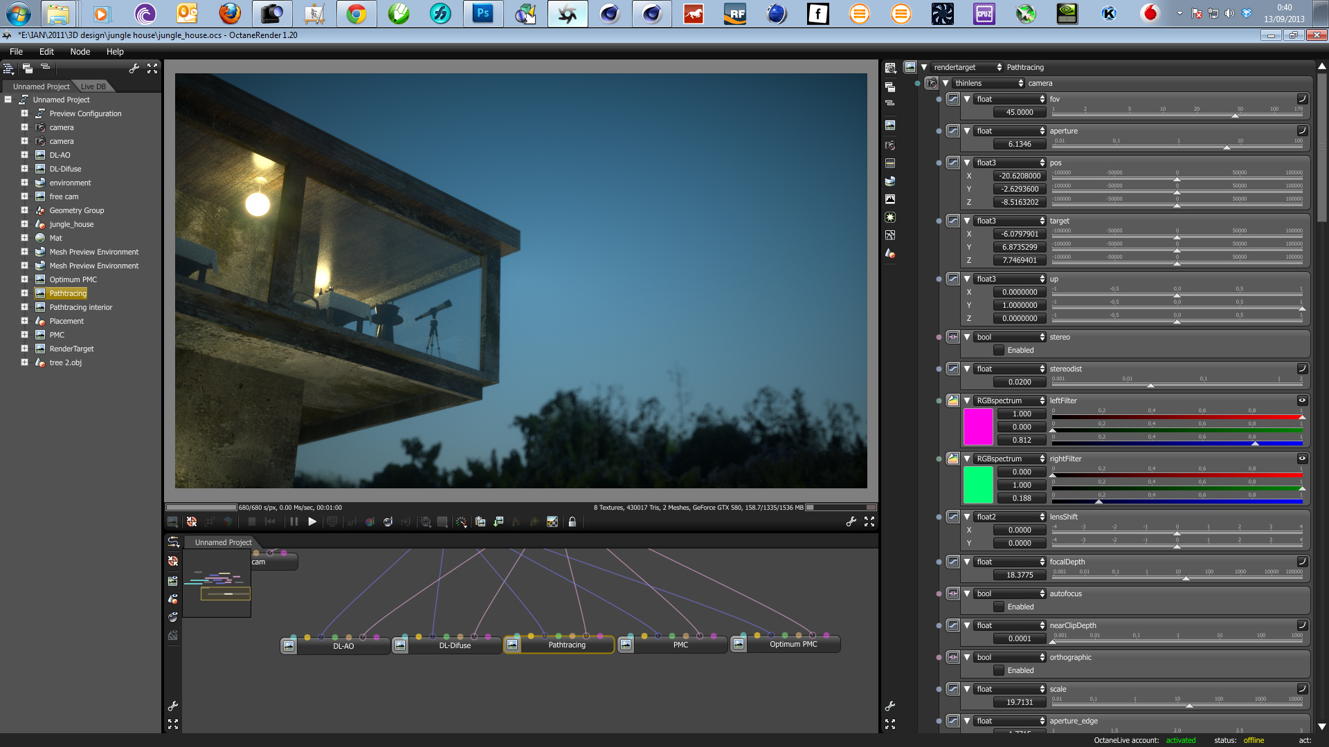The width and height of the screenshot is (1329, 747).
Task: Enable the orthographic checkbox
Action: tap(999, 671)
